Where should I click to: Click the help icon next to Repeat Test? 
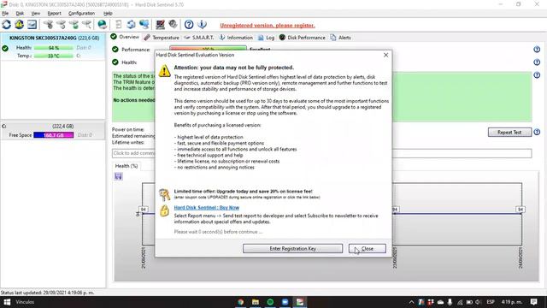537,132
